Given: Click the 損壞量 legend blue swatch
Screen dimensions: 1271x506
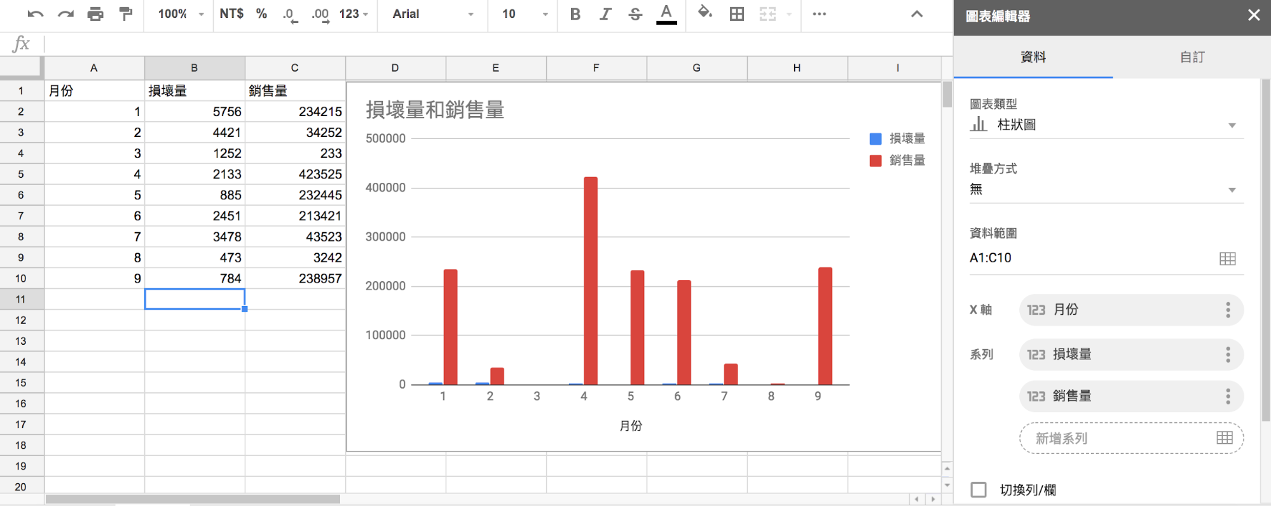Looking at the screenshot, I should pyautogui.click(x=876, y=139).
